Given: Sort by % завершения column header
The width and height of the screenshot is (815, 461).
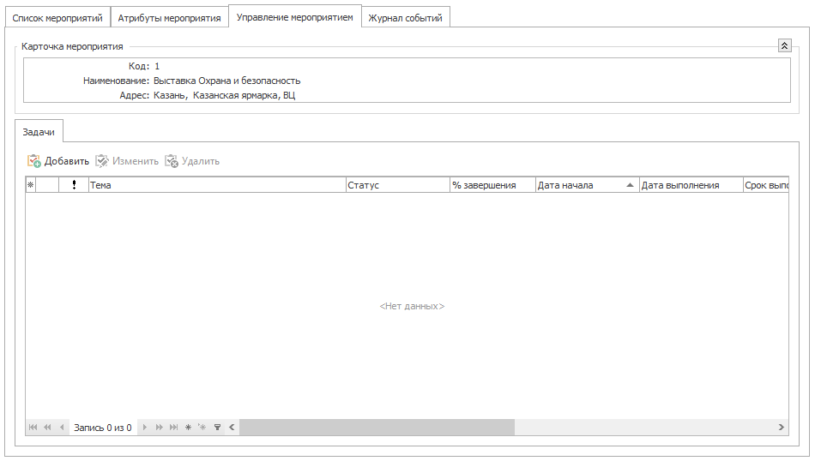Looking at the screenshot, I should [492, 185].
